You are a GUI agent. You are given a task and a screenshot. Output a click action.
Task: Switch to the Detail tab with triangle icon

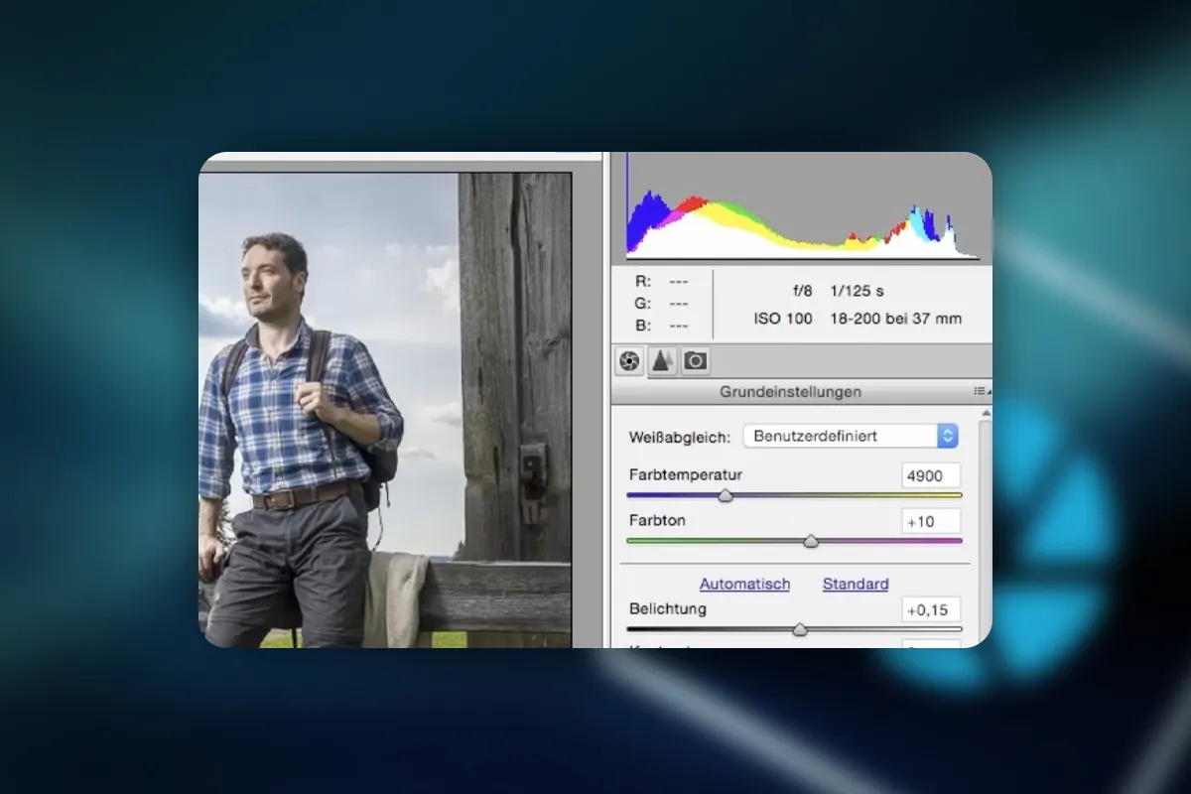pos(661,361)
